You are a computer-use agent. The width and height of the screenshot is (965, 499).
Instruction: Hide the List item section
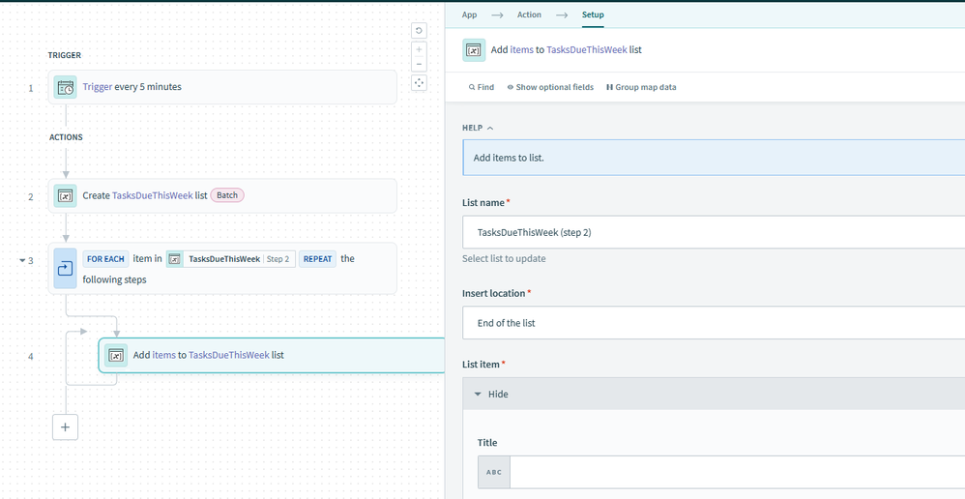click(491, 395)
